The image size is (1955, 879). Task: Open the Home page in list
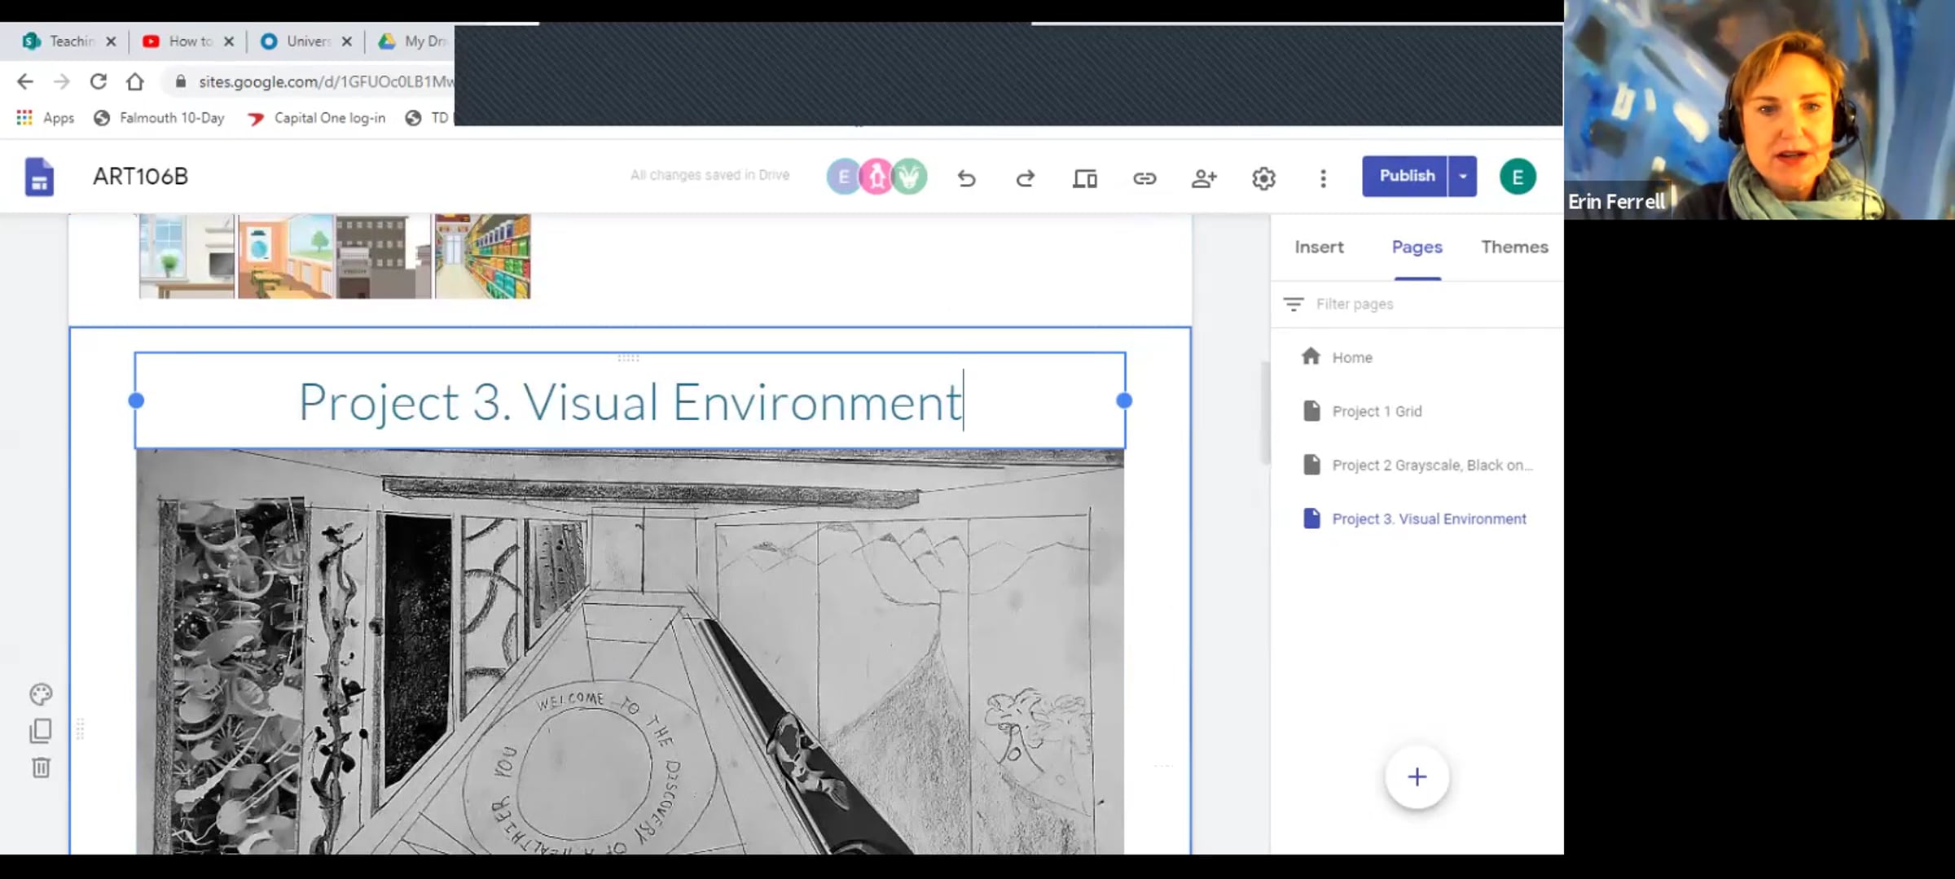[1351, 357]
